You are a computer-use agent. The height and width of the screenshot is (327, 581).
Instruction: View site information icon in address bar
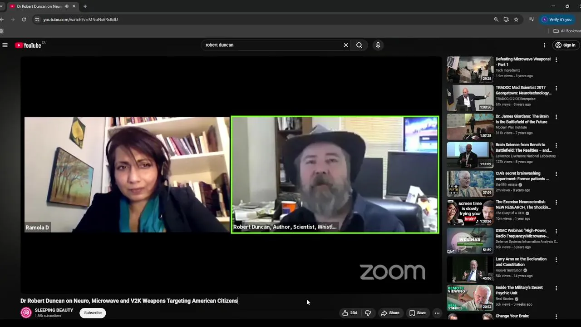37,20
